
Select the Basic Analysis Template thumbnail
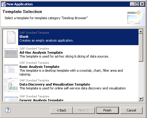click(x=11, y=69)
